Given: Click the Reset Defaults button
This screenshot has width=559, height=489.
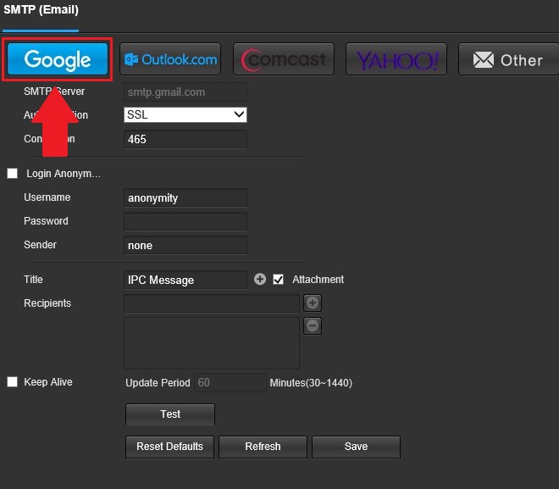Looking at the screenshot, I should pos(169,447).
